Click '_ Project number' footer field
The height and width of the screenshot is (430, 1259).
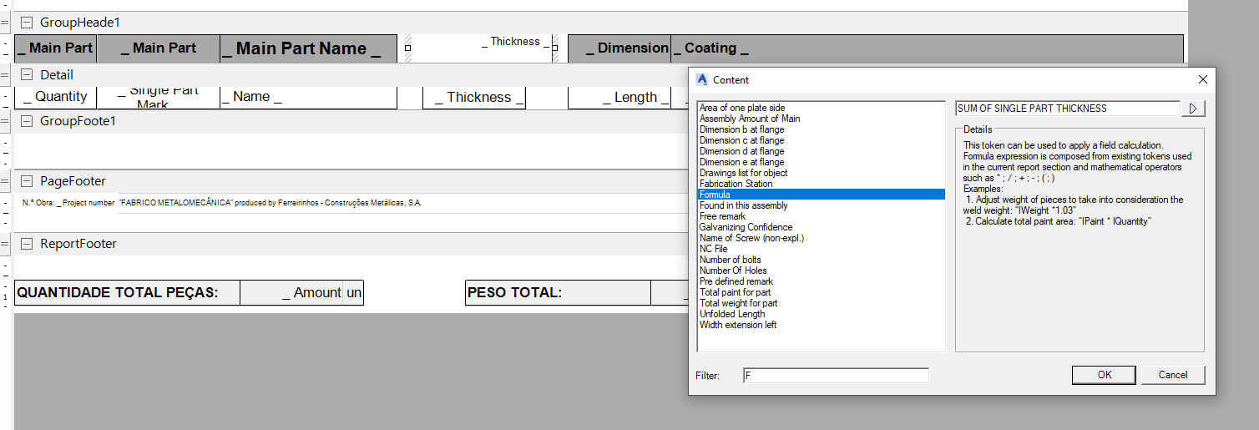point(86,203)
